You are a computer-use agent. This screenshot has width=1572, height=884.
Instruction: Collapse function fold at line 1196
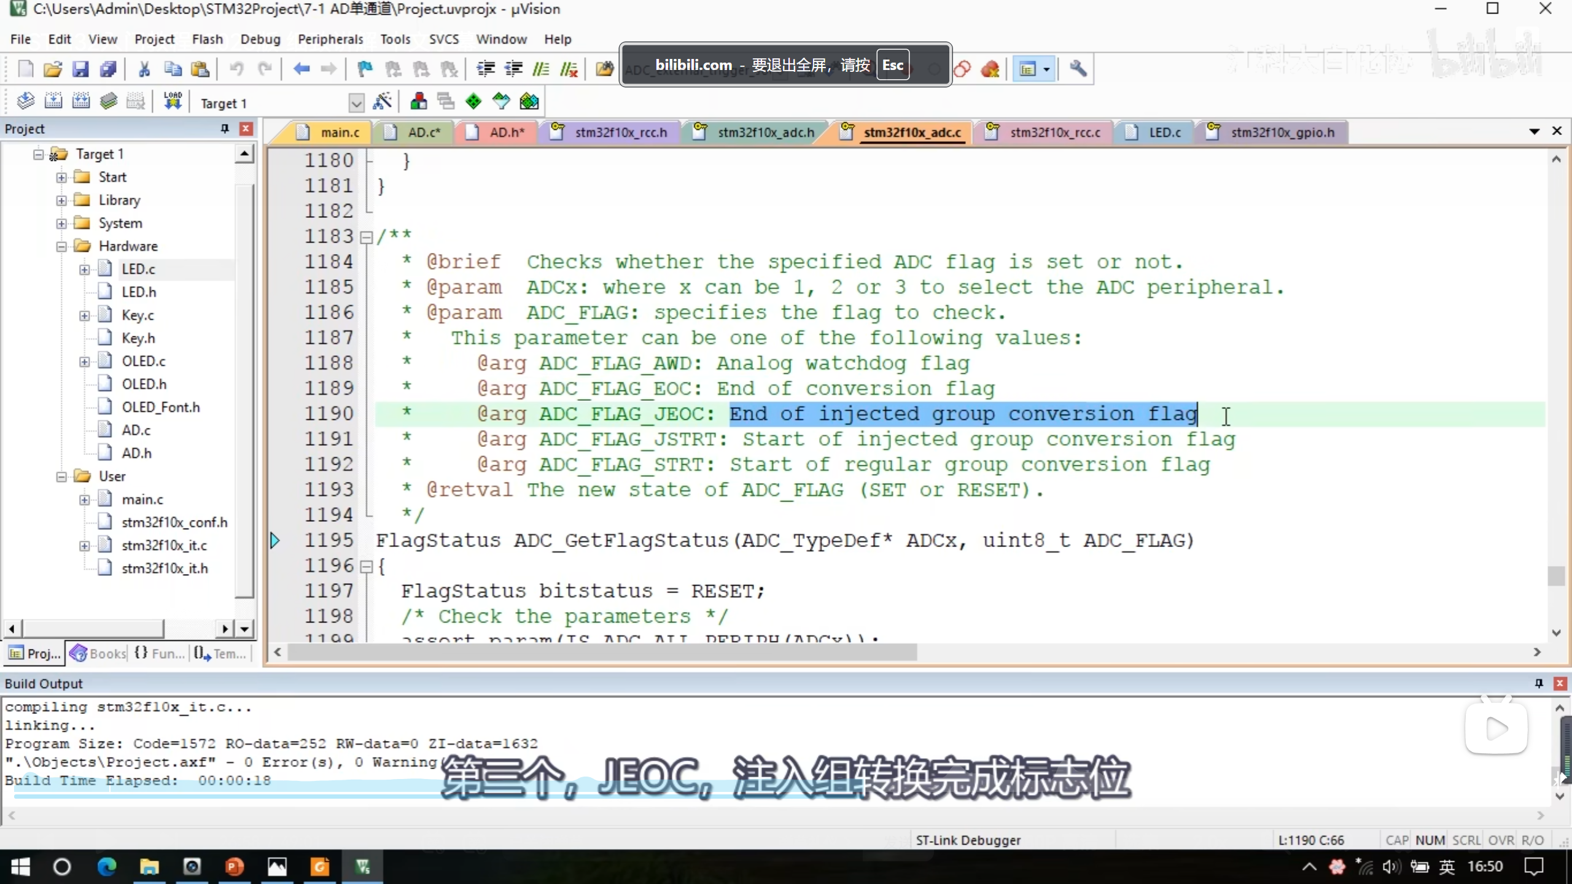366,567
